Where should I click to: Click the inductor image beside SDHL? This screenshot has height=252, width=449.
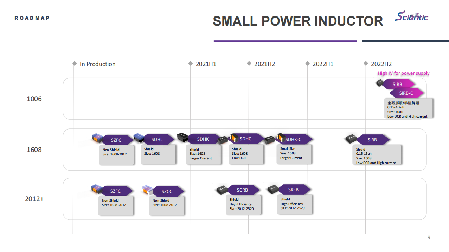pos(139,138)
